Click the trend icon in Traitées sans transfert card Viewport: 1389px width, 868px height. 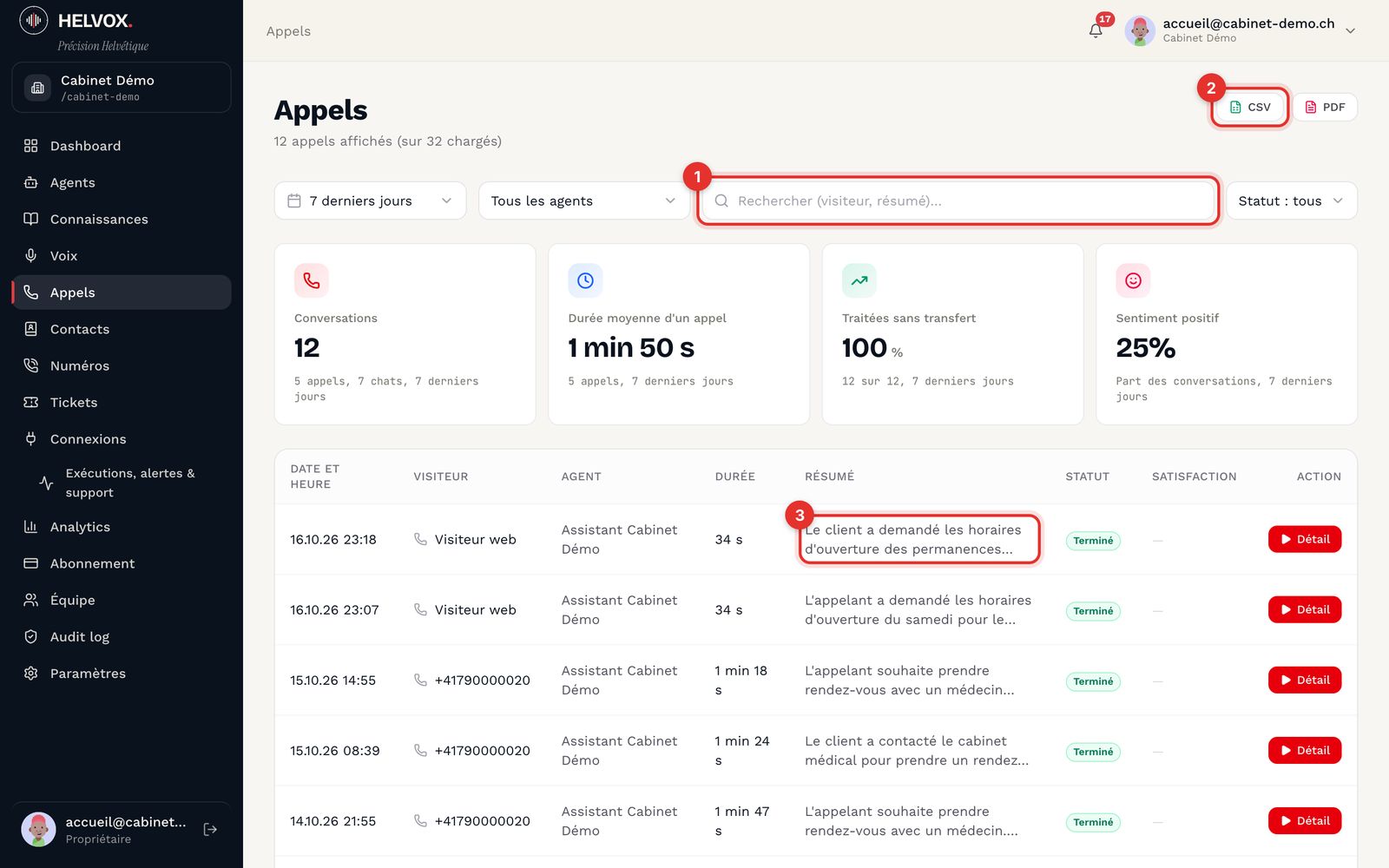click(x=859, y=280)
